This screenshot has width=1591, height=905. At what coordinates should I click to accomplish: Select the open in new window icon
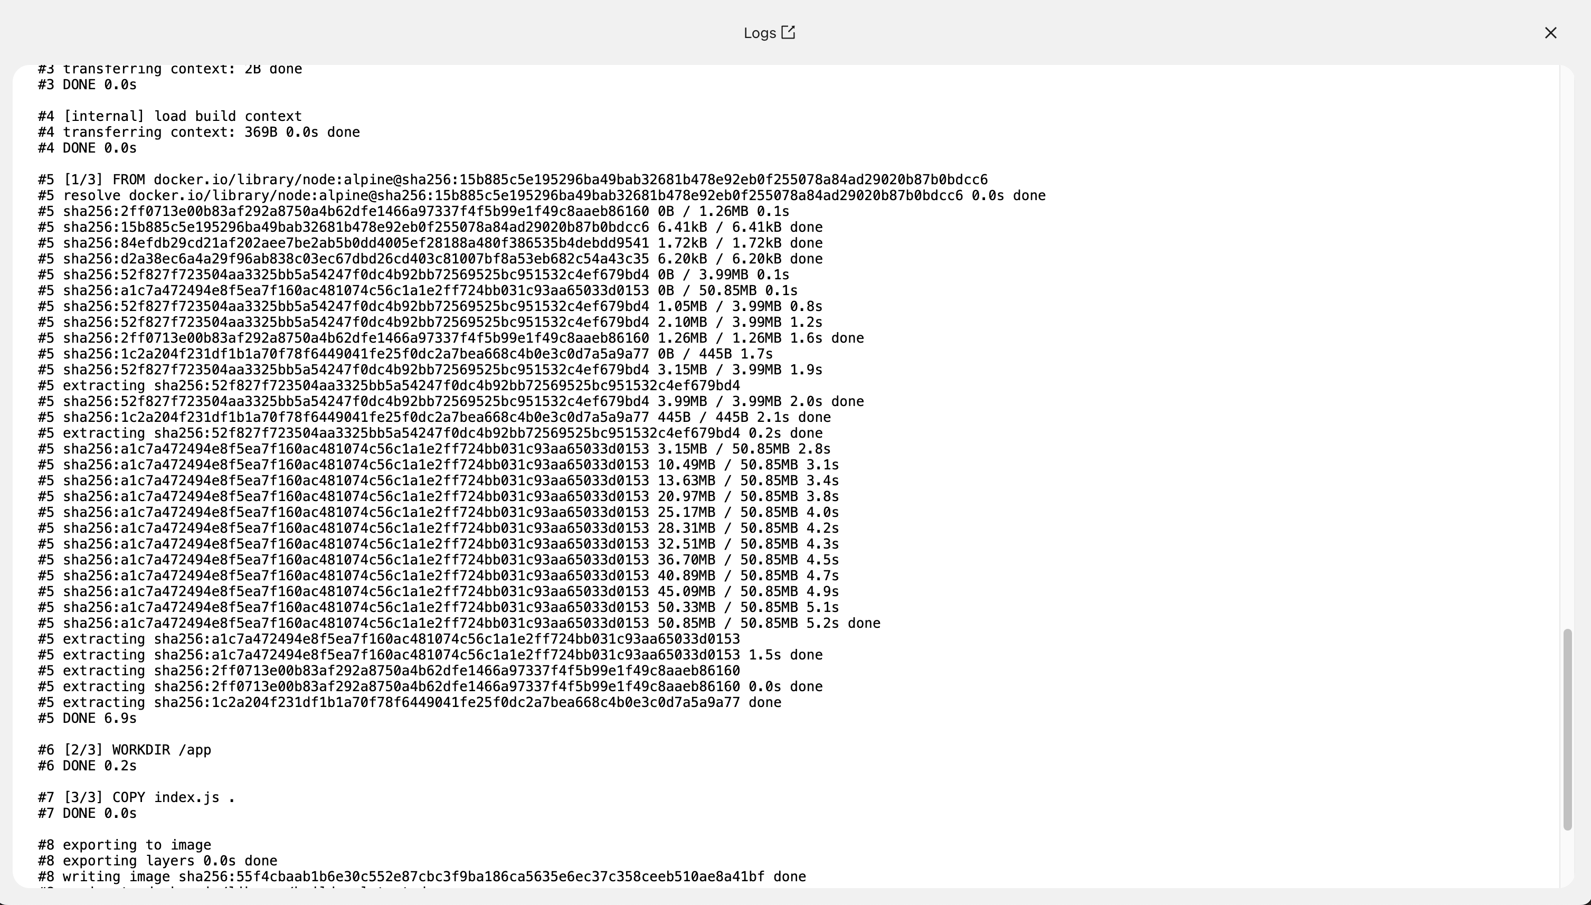pos(788,32)
